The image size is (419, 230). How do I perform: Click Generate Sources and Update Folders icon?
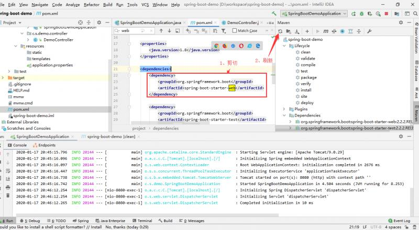(289, 31)
